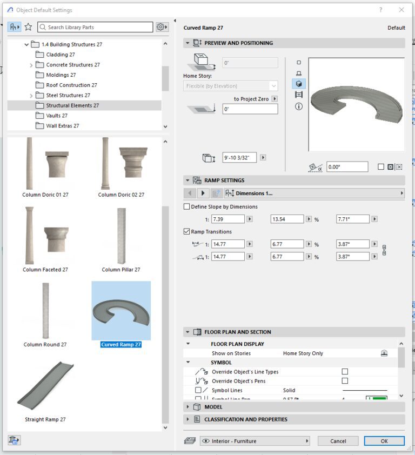Viewport: 415px width, 455px height.
Task: Click the dotted mirror icon by rotation
Action: click(x=399, y=167)
